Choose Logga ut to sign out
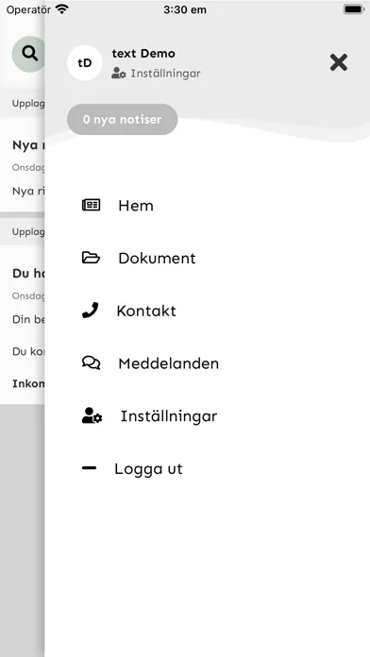This screenshot has height=657, width=370. [148, 469]
